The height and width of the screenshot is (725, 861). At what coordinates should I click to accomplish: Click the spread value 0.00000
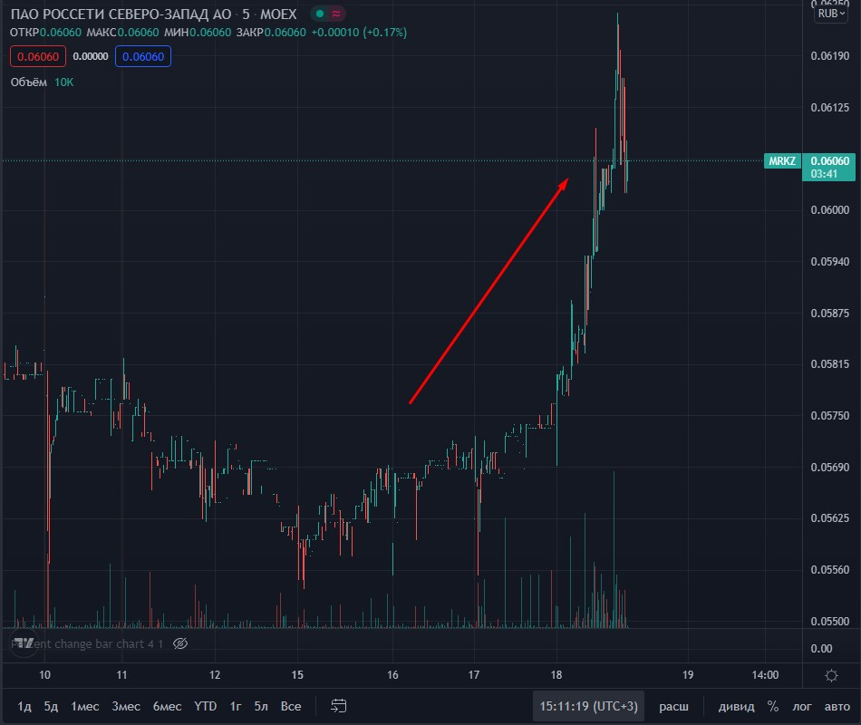[91, 56]
